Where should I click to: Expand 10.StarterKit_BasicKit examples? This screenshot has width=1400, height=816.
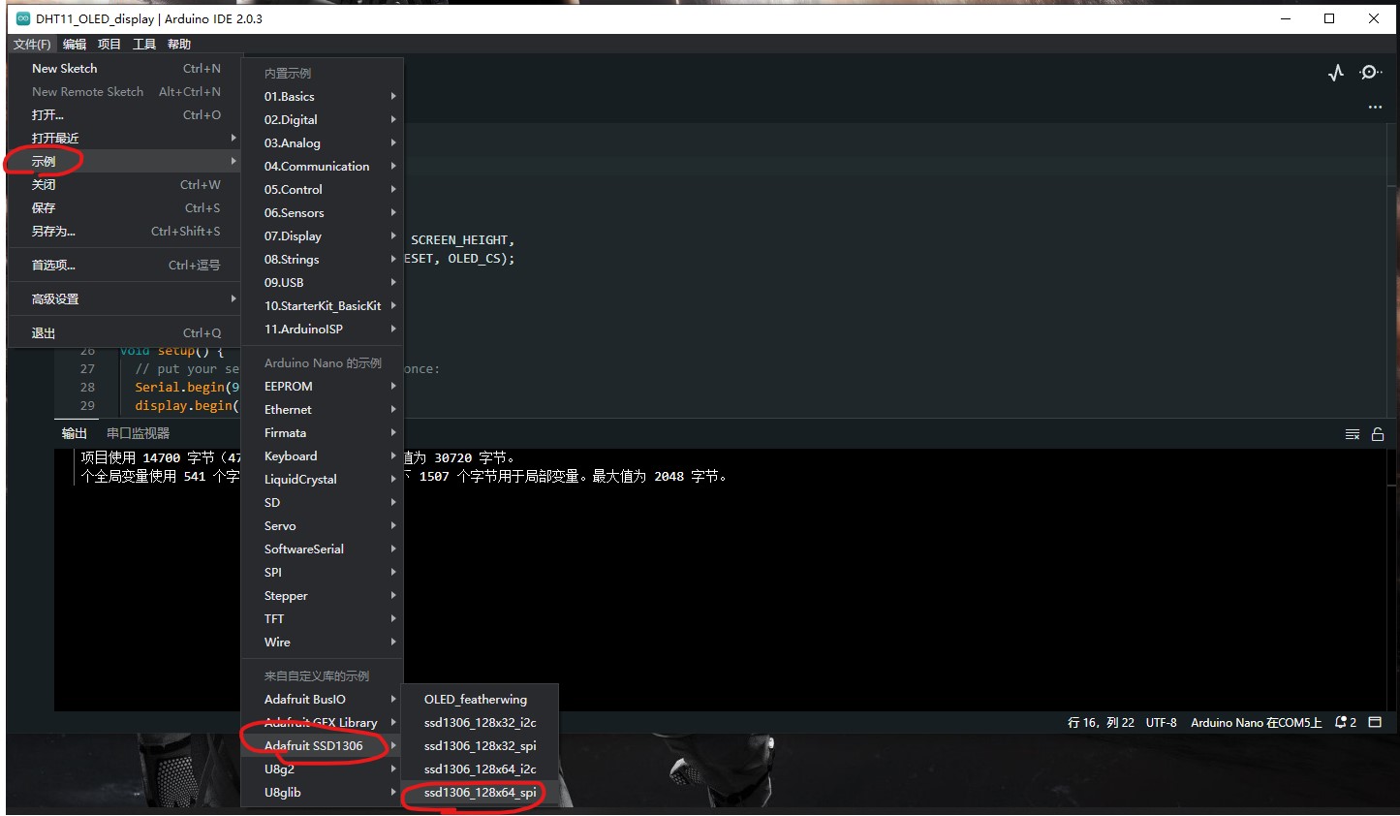coord(322,306)
